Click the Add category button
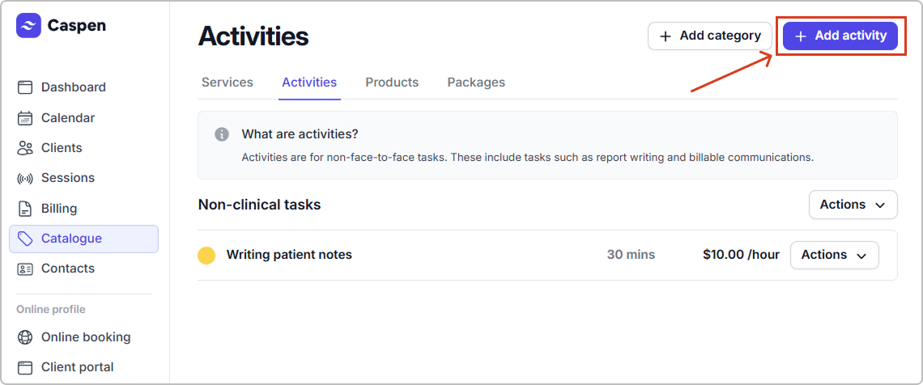 710,36
